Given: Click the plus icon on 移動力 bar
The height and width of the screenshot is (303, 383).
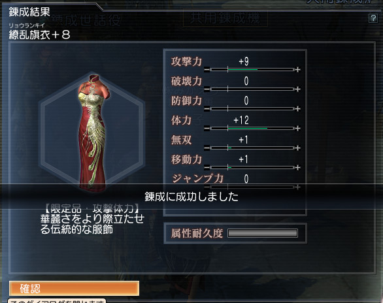Looking at the screenshot, I should click(297, 168).
